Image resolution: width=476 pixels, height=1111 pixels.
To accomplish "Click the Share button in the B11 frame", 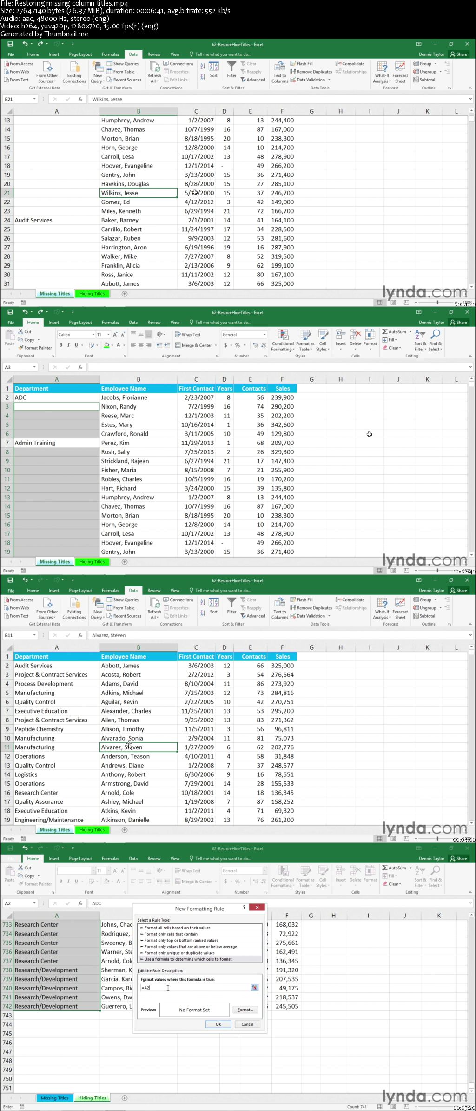I will (x=458, y=590).
